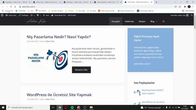
Task: Switch to the first Başlangıç browser tab
Action: [x=16, y=2]
